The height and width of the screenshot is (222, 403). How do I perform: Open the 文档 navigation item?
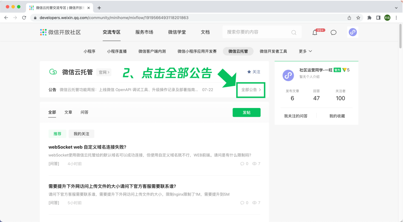[205, 32]
